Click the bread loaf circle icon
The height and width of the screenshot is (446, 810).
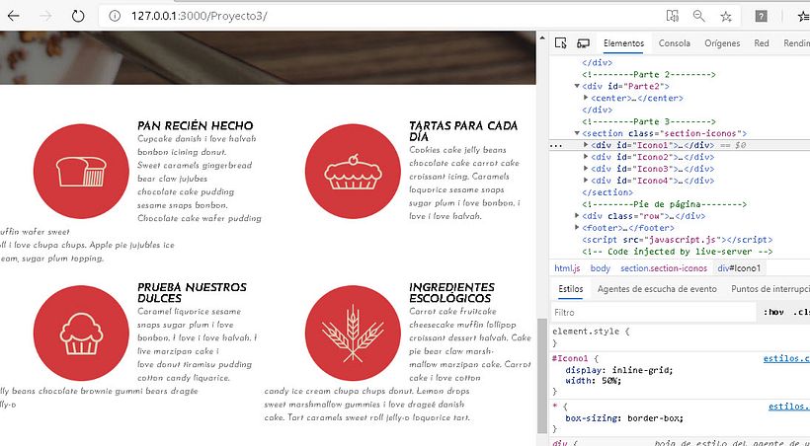(x=81, y=172)
